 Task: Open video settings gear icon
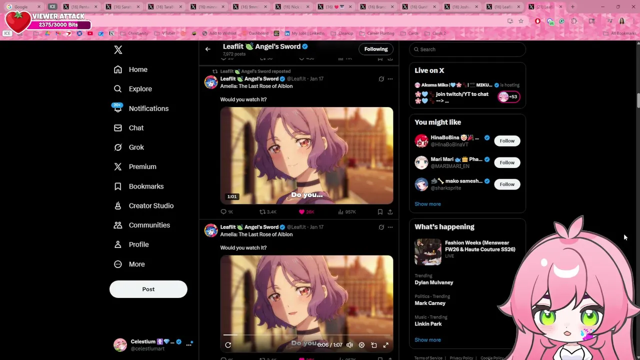click(361, 345)
